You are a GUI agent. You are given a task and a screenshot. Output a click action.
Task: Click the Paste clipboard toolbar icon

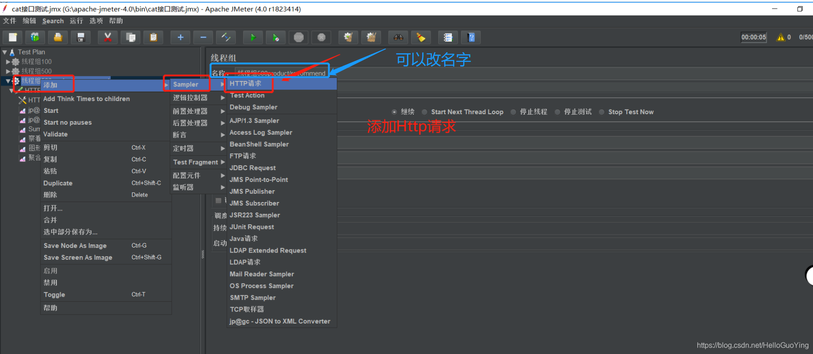(153, 37)
